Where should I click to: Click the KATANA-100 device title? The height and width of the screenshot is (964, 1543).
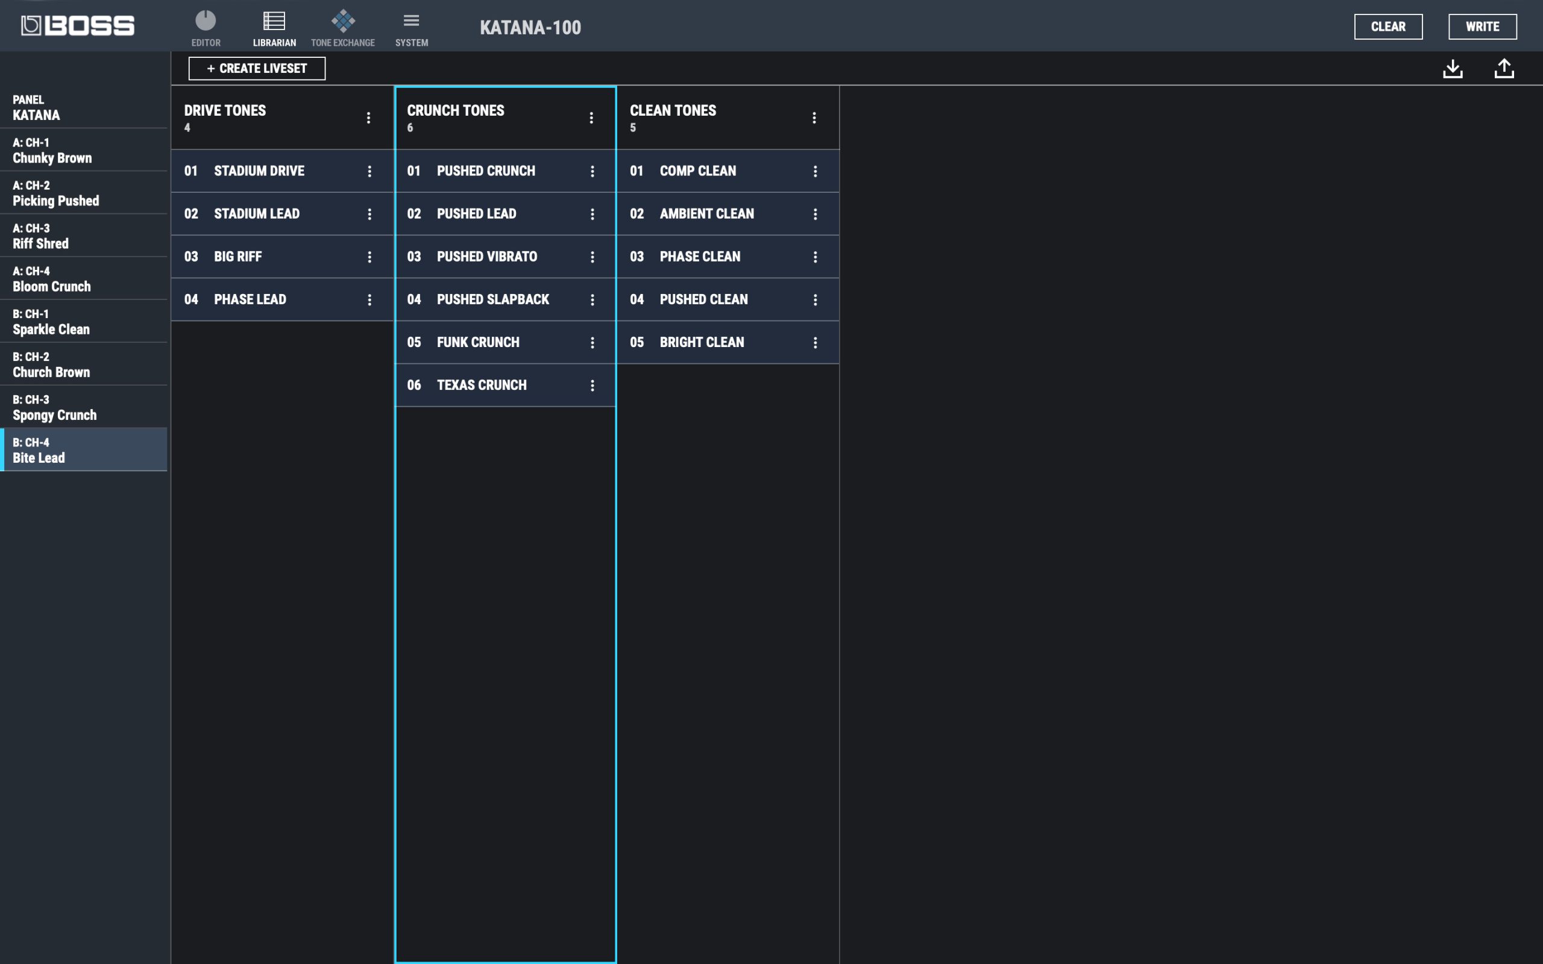click(x=530, y=28)
